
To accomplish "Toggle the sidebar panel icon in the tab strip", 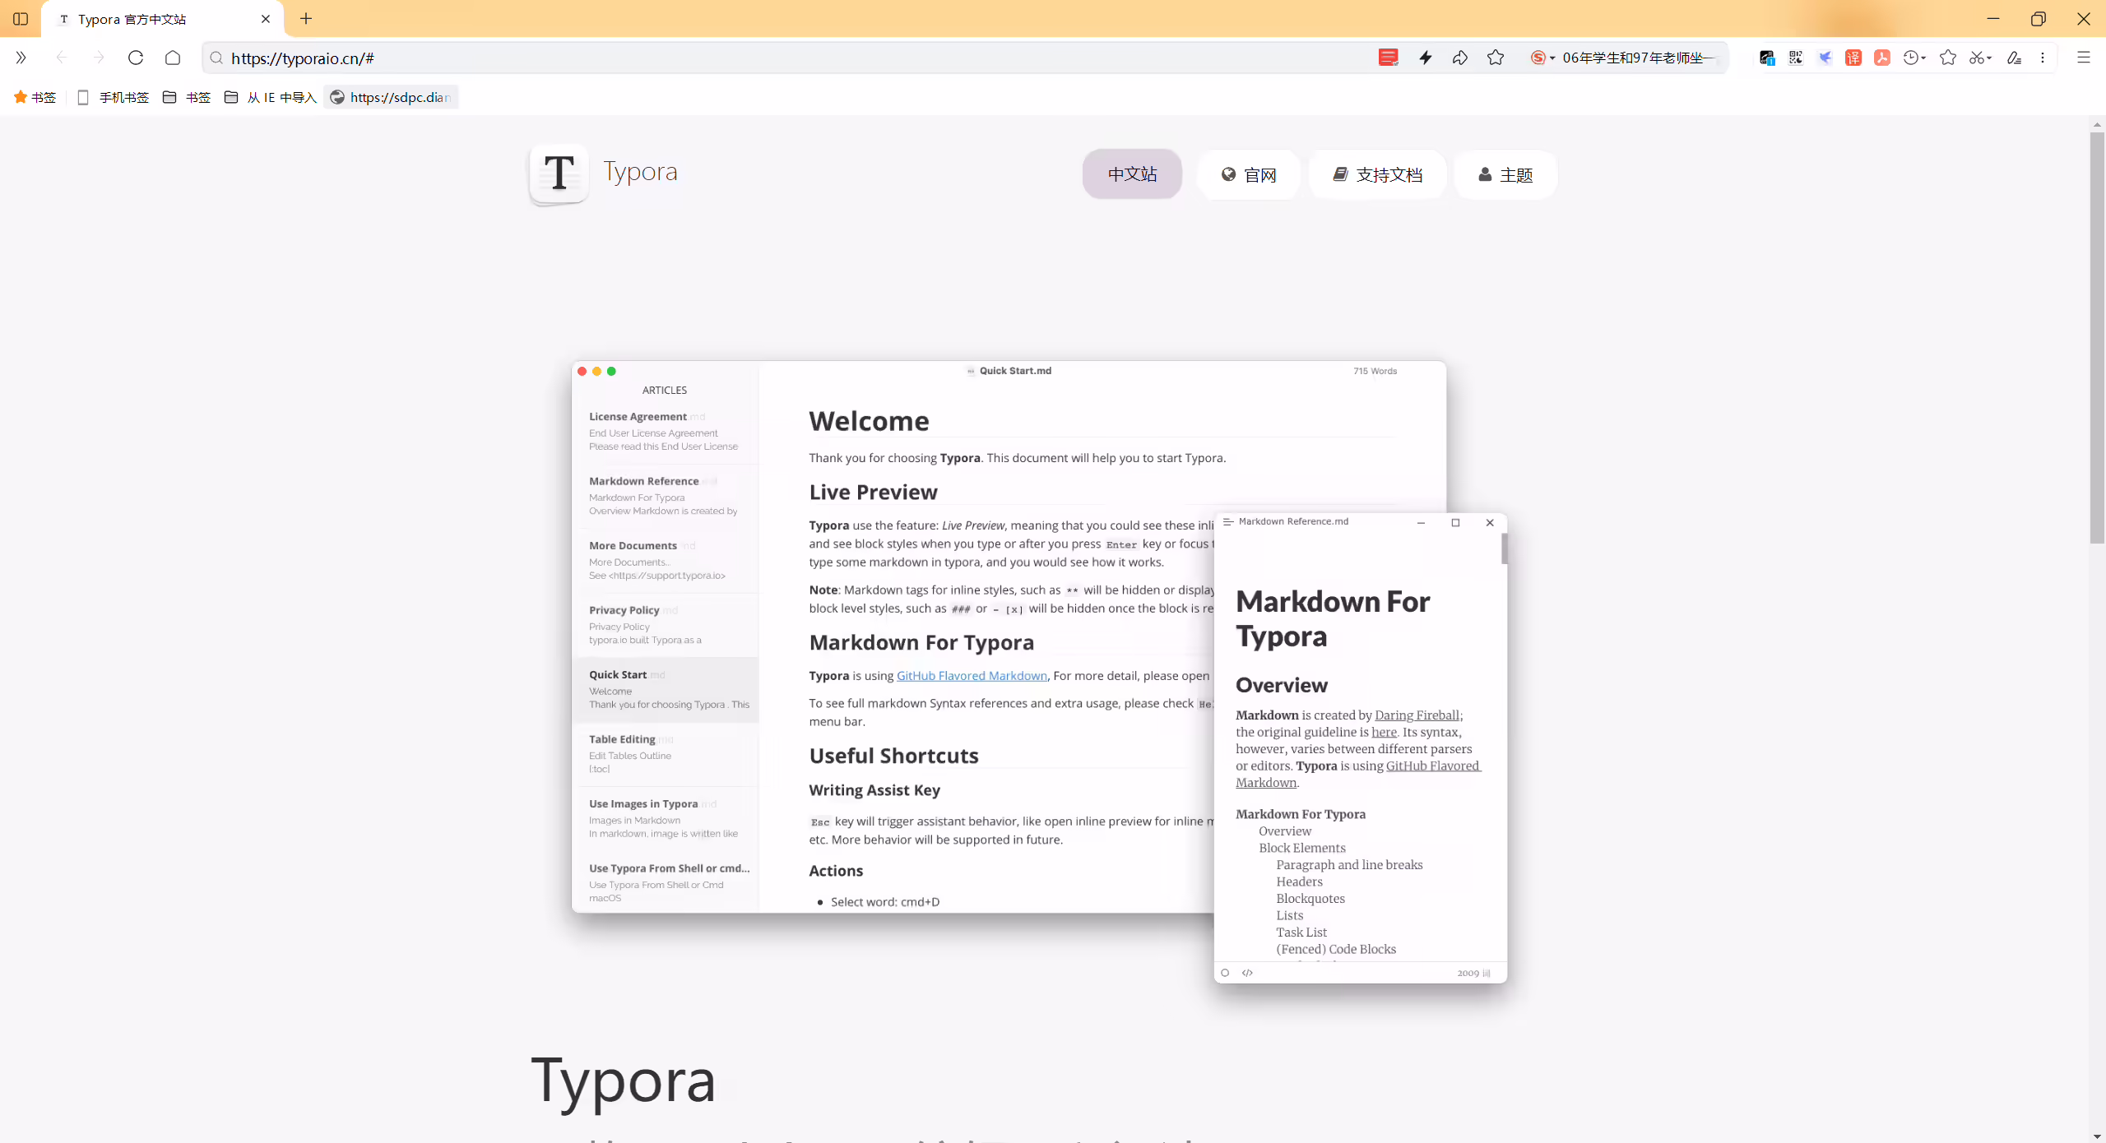I will [21, 18].
